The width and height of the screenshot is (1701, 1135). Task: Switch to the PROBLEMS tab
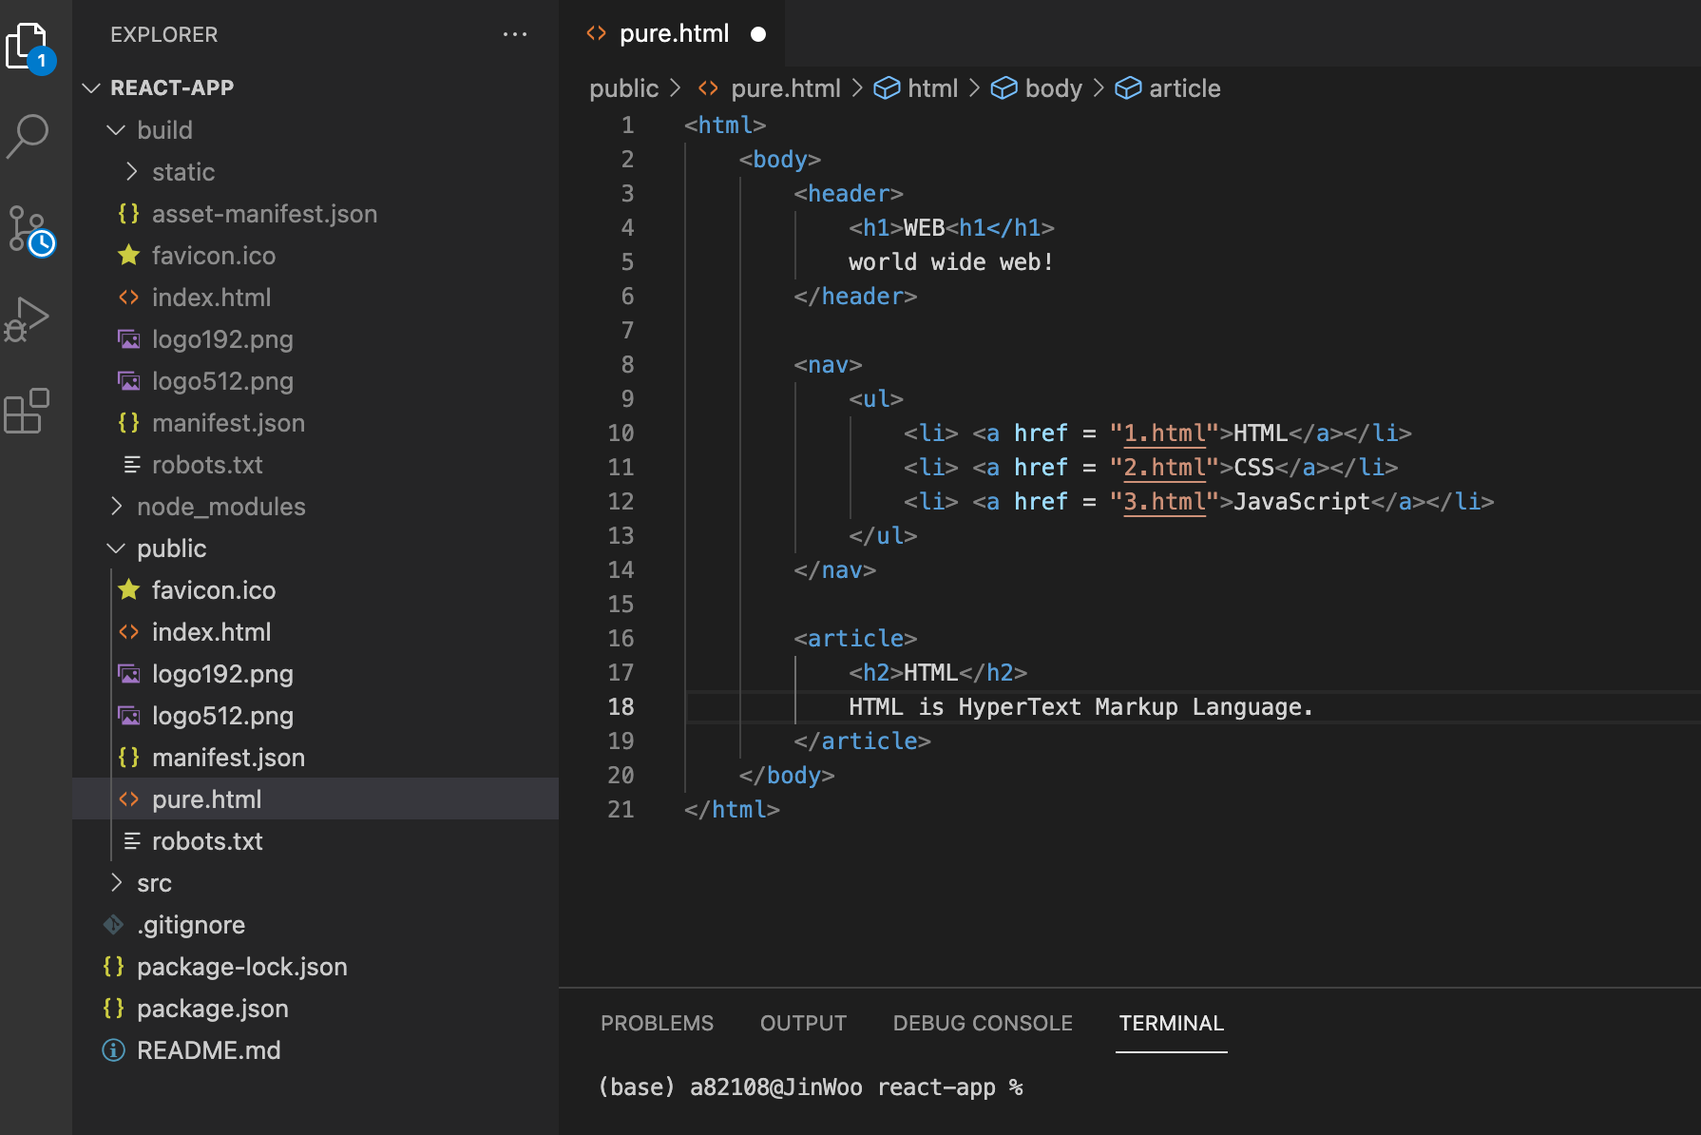[x=657, y=1023]
